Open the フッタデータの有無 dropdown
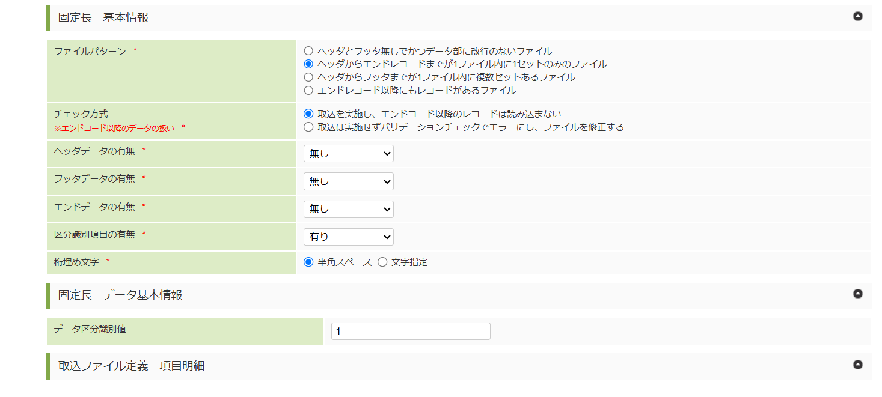The width and height of the screenshot is (882, 397). click(x=348, y=181)
